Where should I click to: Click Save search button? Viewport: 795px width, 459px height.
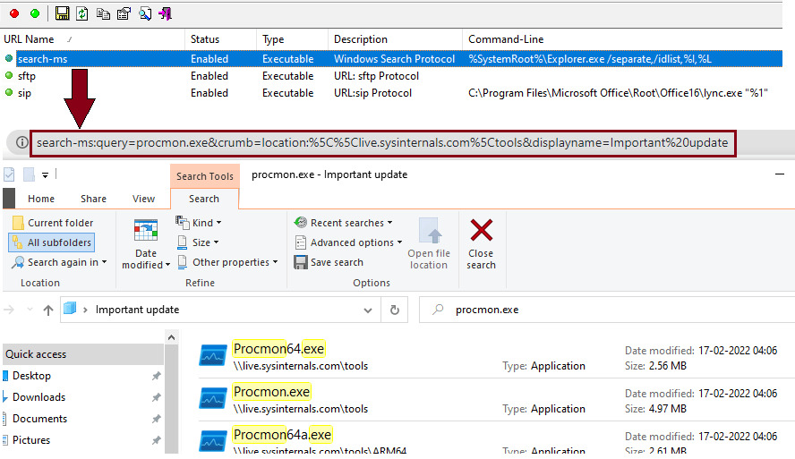point(329,262)
